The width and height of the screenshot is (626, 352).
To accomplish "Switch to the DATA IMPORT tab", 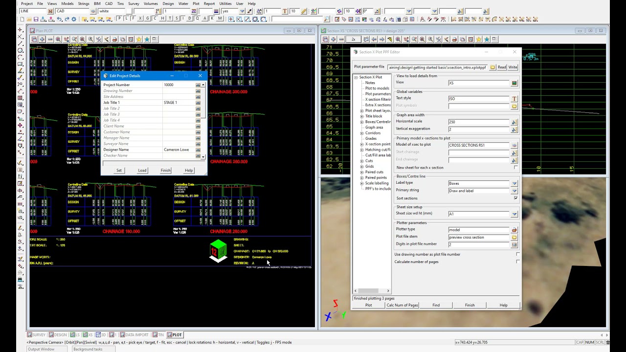I will (134, 335).
